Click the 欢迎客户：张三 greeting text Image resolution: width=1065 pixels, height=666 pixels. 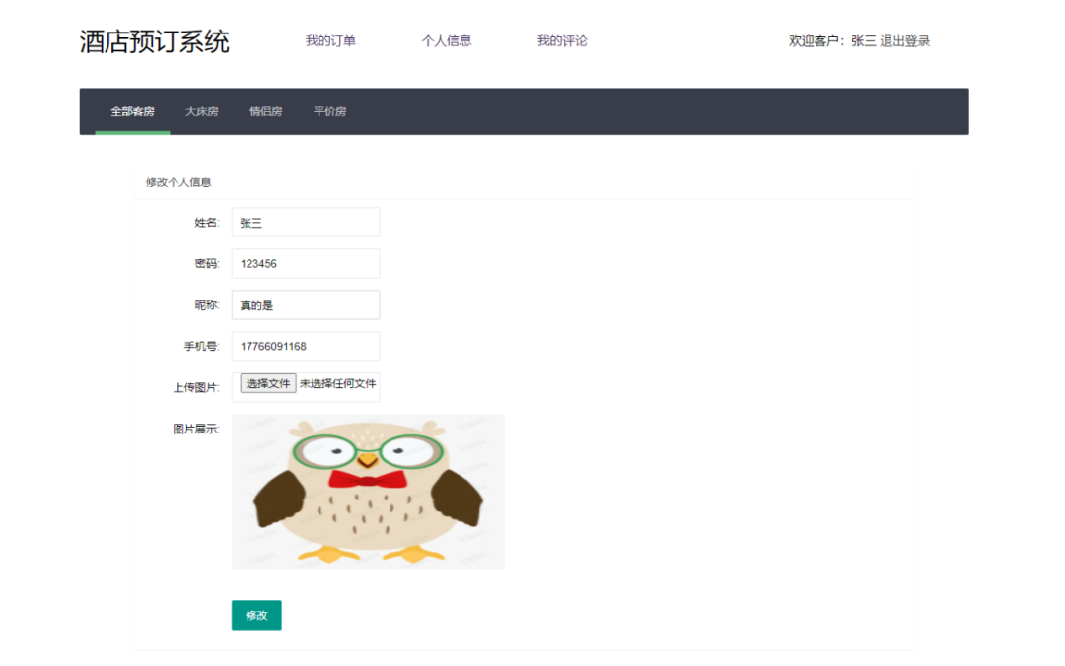pos(832,40)
